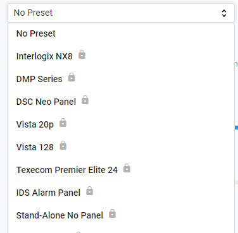Choose IDS Alarm Panel from presets

[x=121, y=193]
